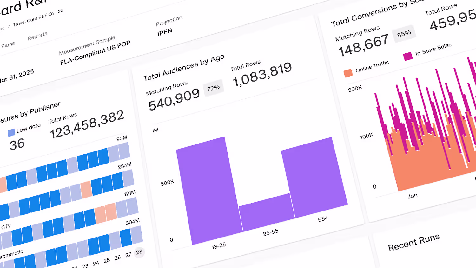Click the 72% match rate badge

point(214,88)
